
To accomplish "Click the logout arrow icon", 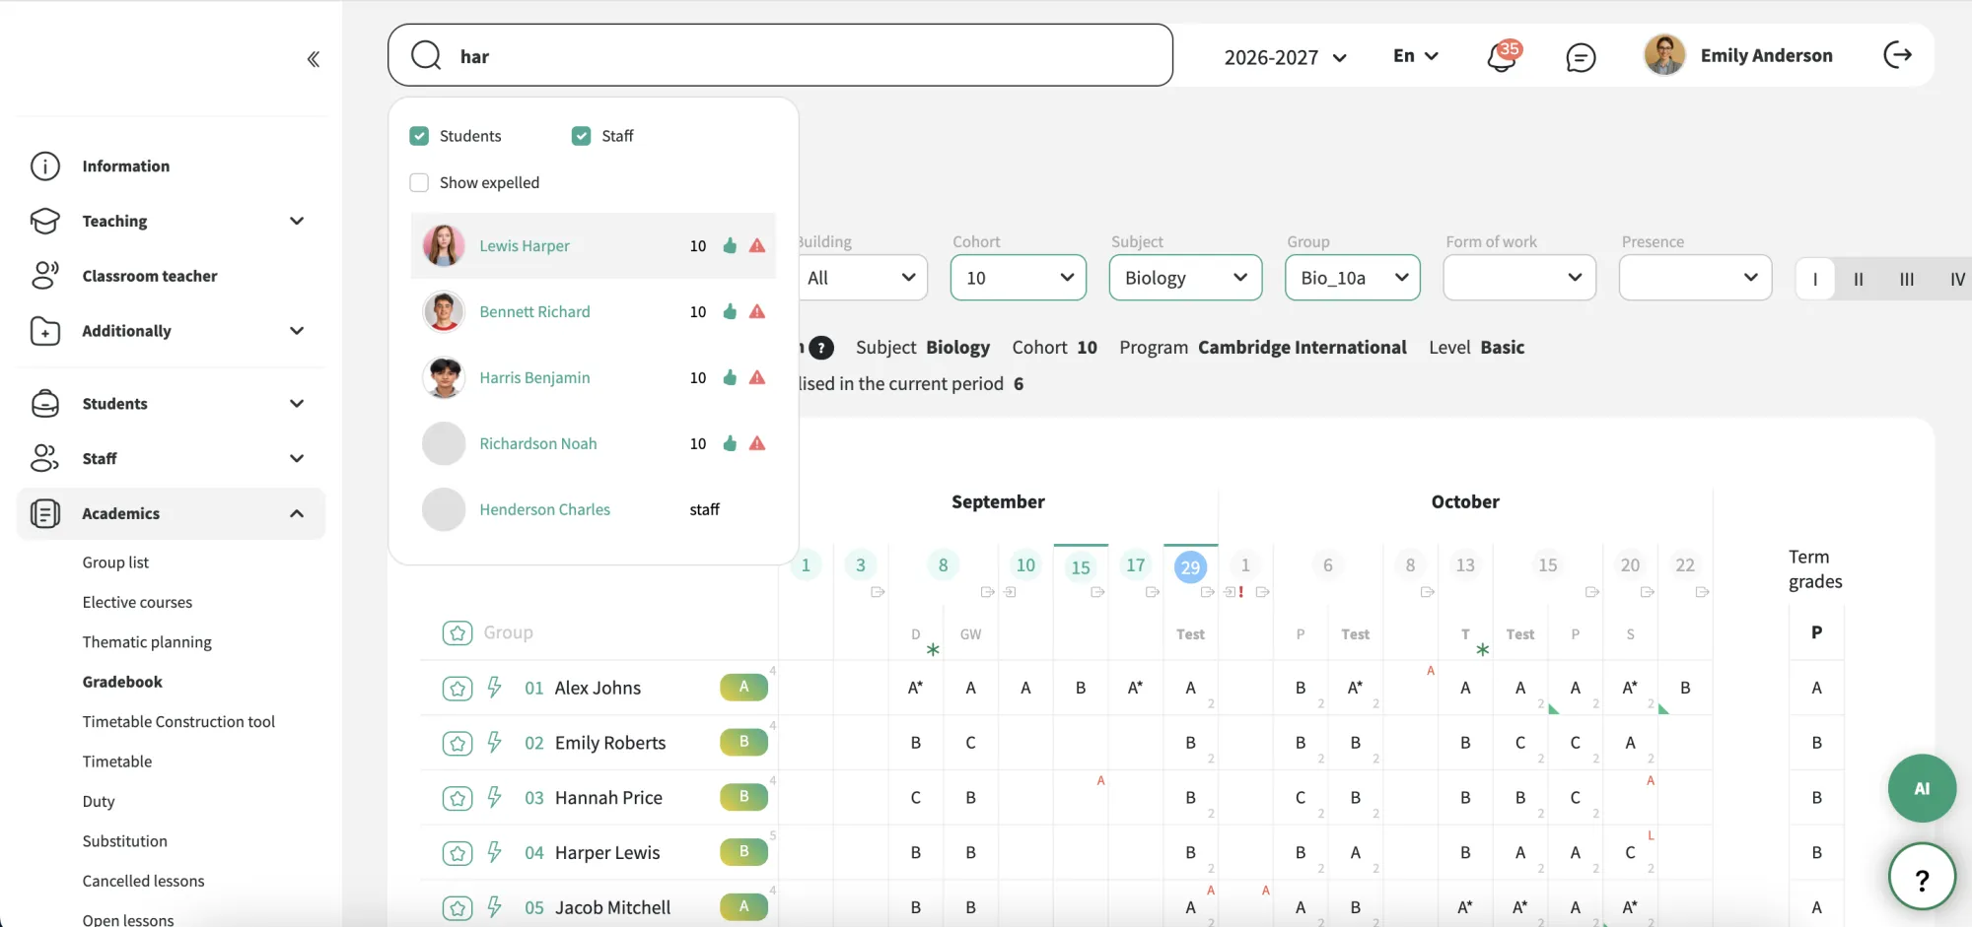I will [x=1897, y=55].
